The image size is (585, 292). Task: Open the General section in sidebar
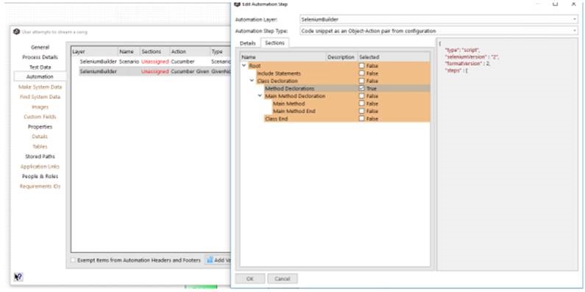[x=40, y=47]
